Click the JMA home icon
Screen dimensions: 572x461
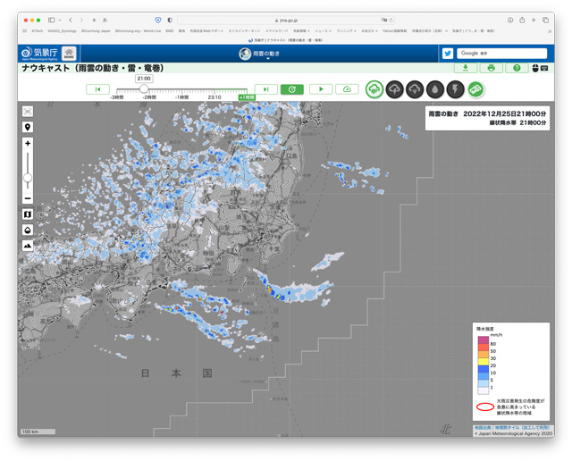pyautogui.click(x=69, y=54)
